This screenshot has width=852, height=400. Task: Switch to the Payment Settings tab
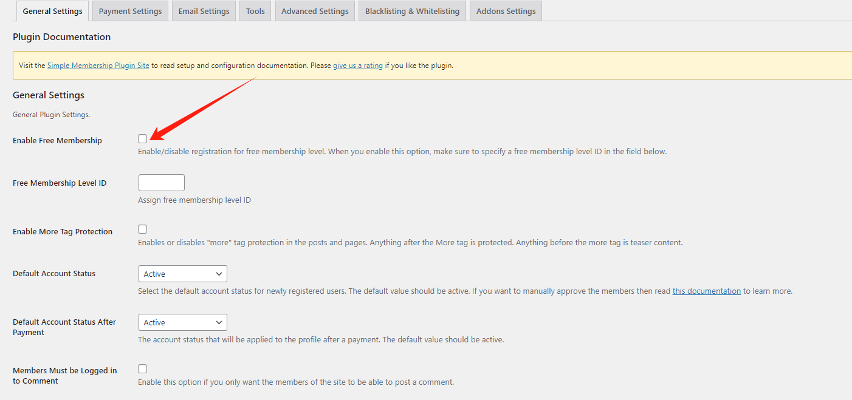pos(130,11)
